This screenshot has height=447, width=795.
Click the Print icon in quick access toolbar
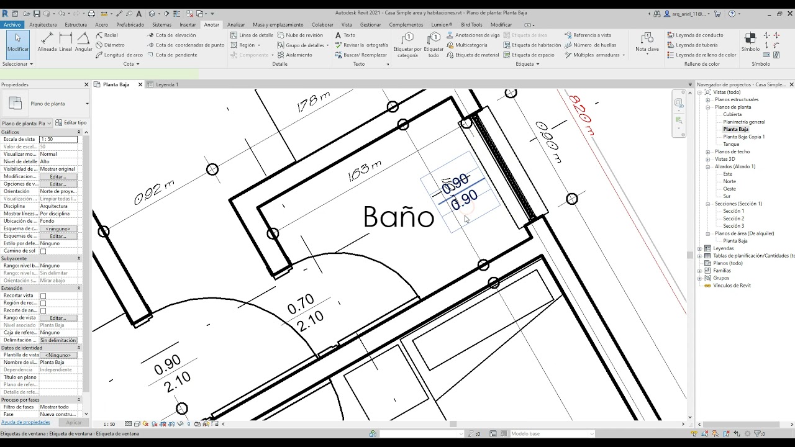[x=91, y=14]
